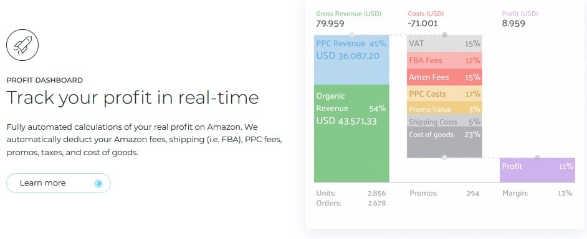Click the rocket icon above Profit Dashboard
Viewport: 587px width, 239px height.
point(22,45)
